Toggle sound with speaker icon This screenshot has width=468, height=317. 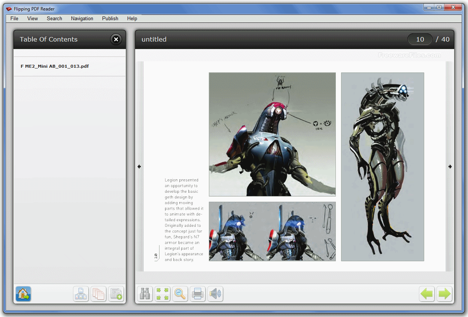point(215,294)
